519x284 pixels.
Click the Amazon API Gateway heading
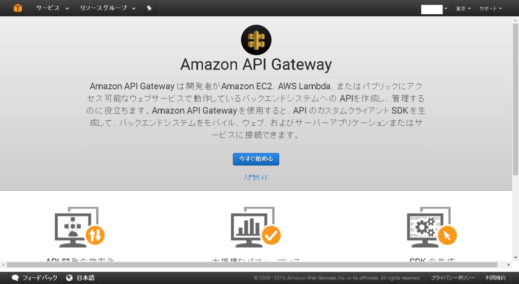point(256,64)
